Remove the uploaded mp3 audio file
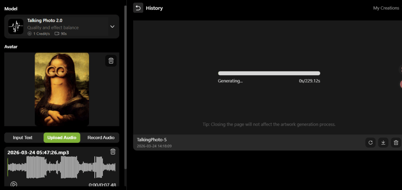Image resolution: width=402 pixels, height=190 pixels. tap(113, 152)
